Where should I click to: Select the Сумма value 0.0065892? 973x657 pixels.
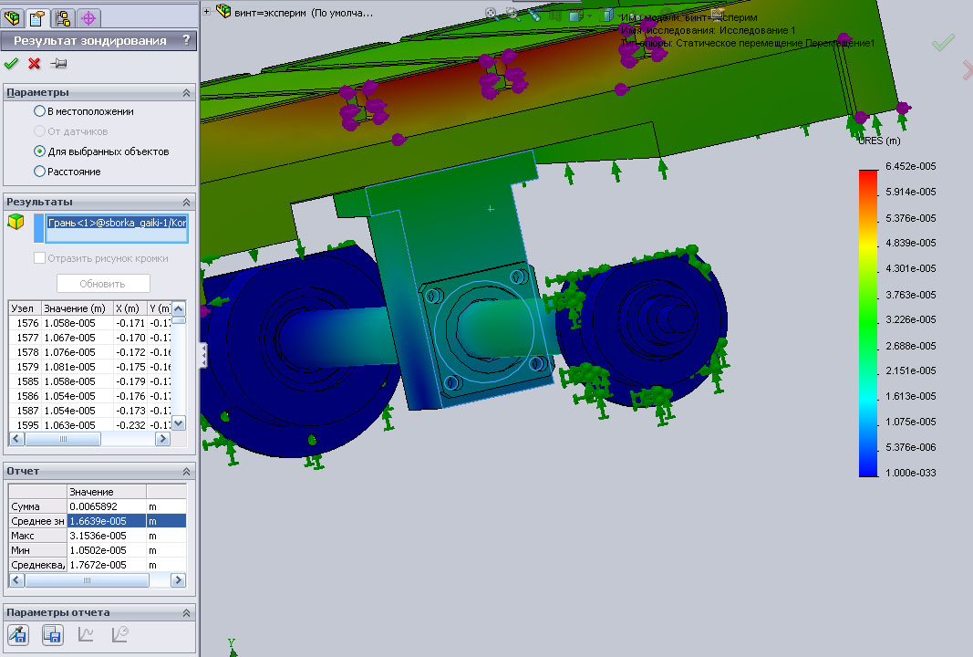(x=106, y=506)
